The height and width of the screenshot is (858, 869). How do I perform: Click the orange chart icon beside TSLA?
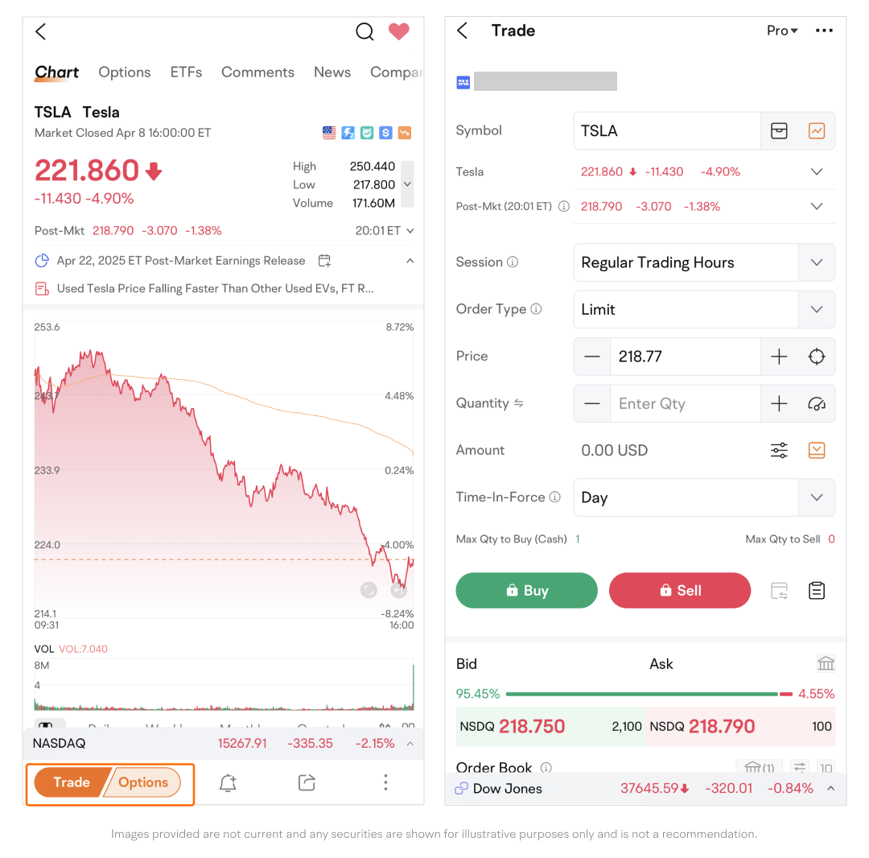[817, 130]
